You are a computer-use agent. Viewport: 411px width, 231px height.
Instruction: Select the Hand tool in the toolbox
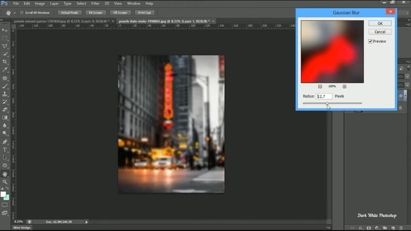point(4,174)
